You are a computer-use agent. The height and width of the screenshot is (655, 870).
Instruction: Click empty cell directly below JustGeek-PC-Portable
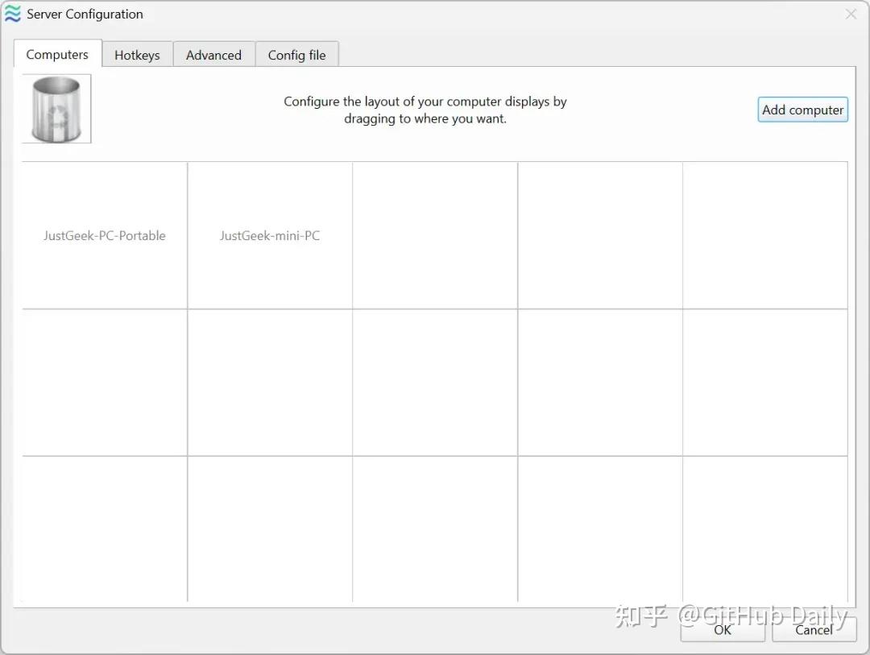coord(105,383)
